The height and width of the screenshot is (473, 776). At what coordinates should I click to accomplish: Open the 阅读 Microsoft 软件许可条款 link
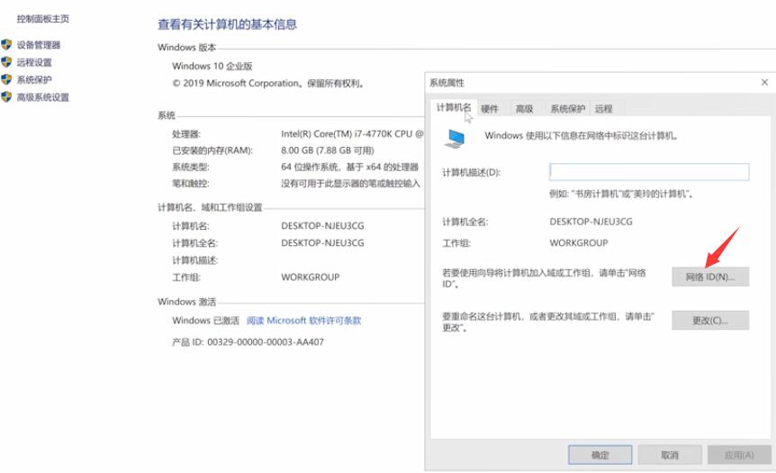click(304, 321)
